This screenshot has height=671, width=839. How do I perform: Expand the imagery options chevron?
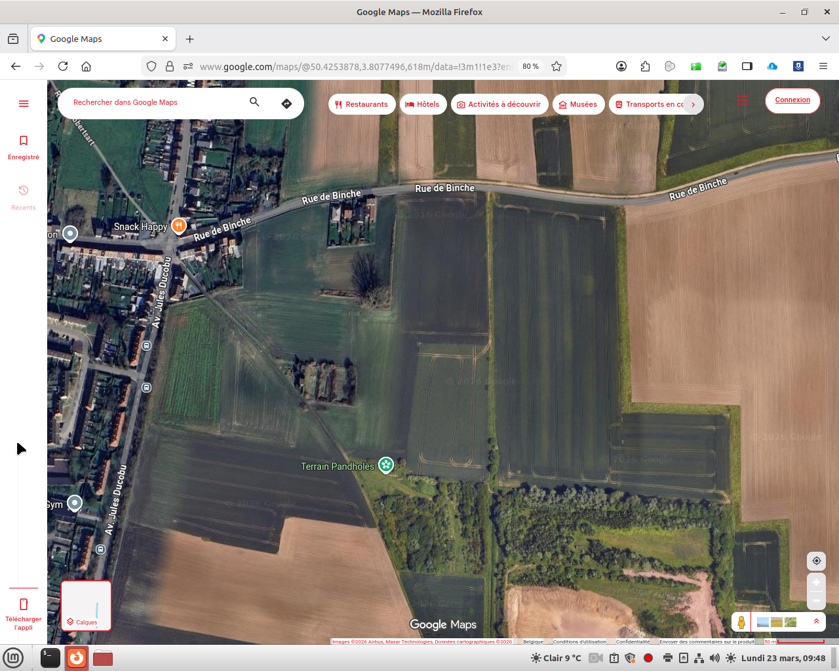coord(816,621)
